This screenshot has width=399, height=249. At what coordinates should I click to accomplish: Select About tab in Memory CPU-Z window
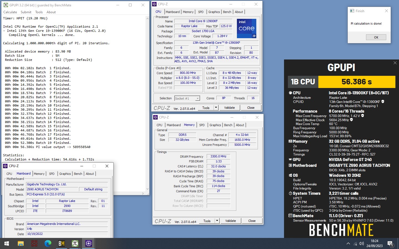240,125
